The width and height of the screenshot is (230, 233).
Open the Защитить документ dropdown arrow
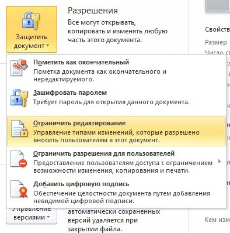pyautogui.click(x=47, y=46)
